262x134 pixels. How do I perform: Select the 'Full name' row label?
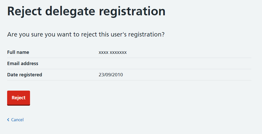pos(18,52)
